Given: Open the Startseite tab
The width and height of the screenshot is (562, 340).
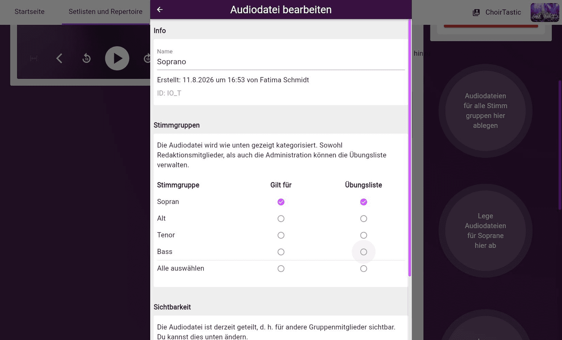Looking at the screenshot, I should coord(30,12).
